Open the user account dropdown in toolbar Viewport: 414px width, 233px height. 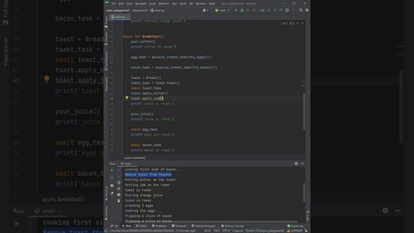[x=205, y=10]
